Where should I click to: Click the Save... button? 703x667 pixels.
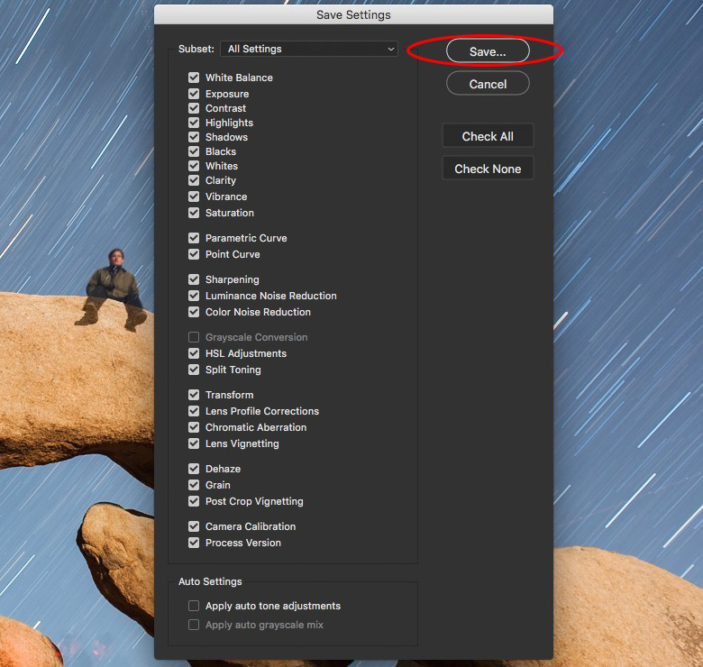[x=488, y=51]
